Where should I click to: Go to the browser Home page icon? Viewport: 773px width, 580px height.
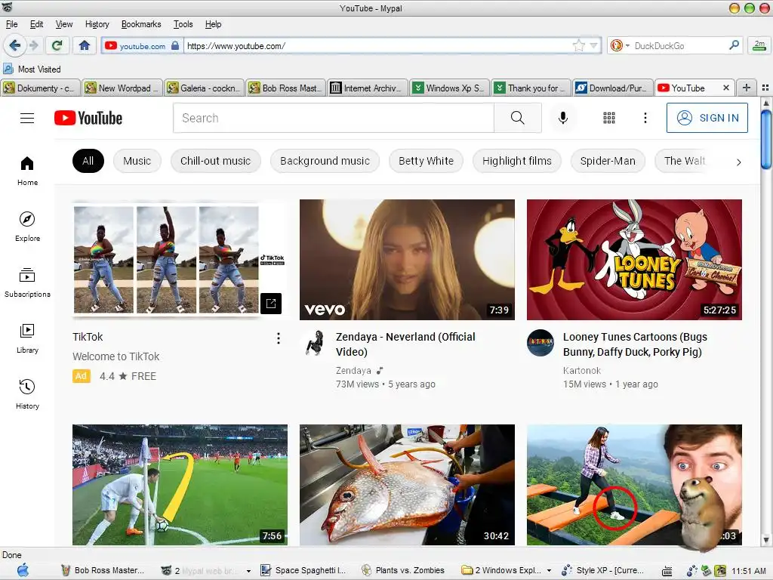pos(85,46)
